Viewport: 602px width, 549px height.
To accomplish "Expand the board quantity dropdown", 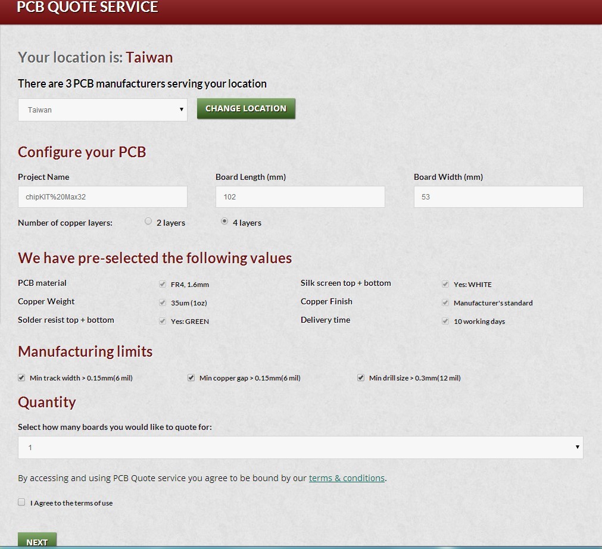I will (x=300, y=447).
